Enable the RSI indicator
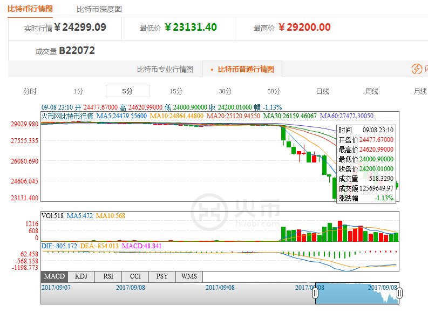Image resolution: width=428 pixels, height=312 pixels. click(108, 276)
